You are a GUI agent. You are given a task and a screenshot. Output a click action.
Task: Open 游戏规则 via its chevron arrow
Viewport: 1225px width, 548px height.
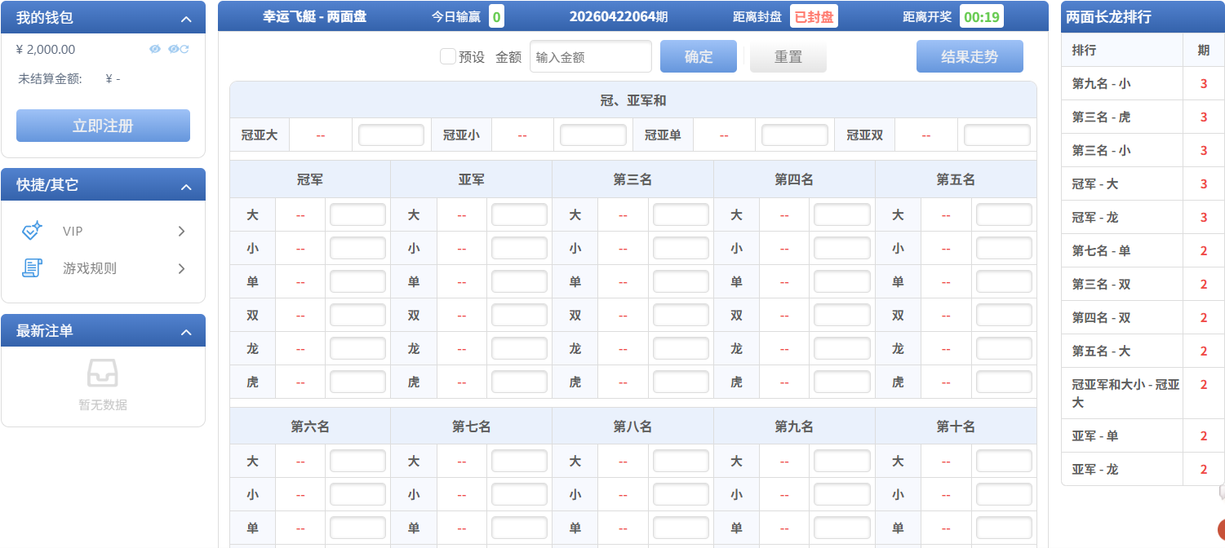181,268
